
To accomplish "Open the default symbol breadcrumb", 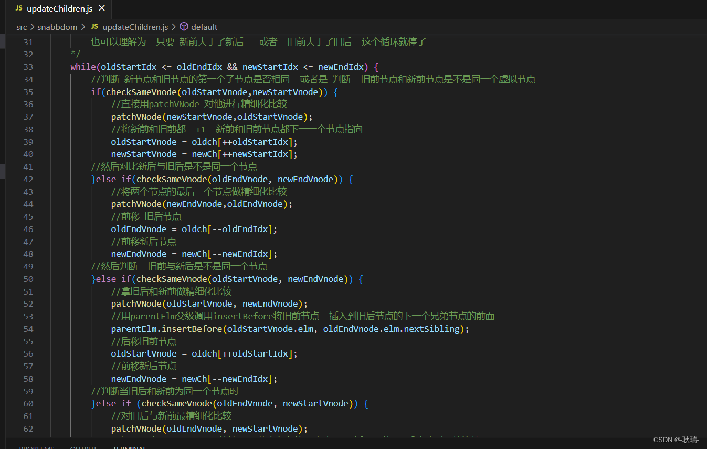I will [x=204, y=27].
